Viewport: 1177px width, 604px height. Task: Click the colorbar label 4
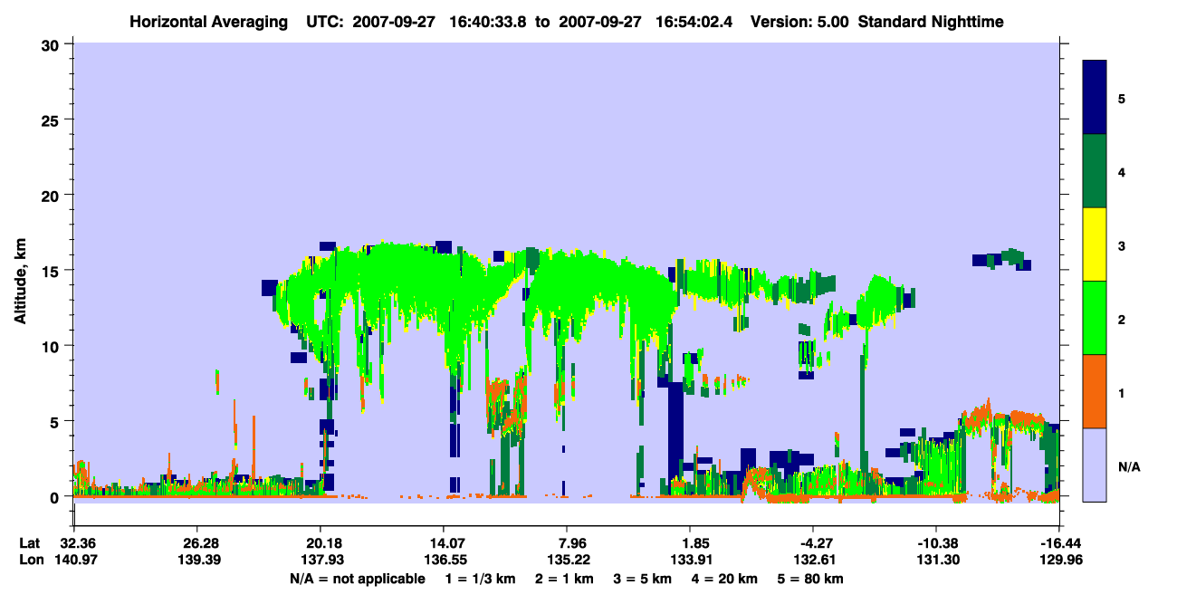tap(1122, 171)
